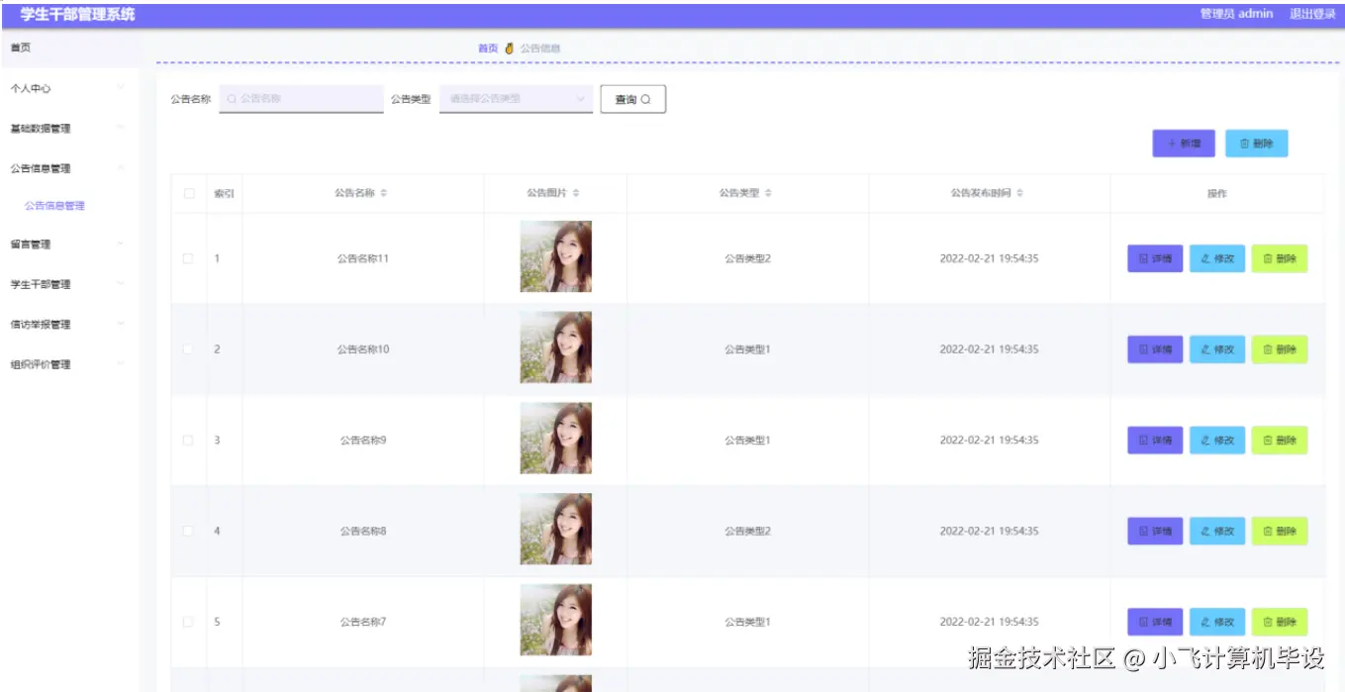Check the box for row 公告名称10

click(188, 349)
